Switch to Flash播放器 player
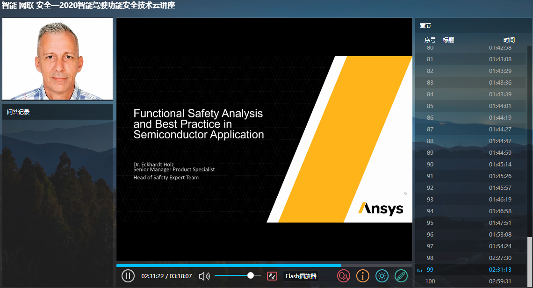 (x=301, y=276)
